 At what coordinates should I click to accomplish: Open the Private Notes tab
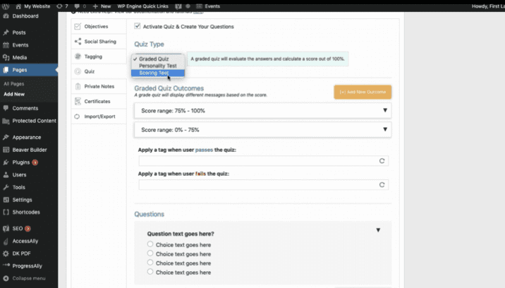point(99,86)
